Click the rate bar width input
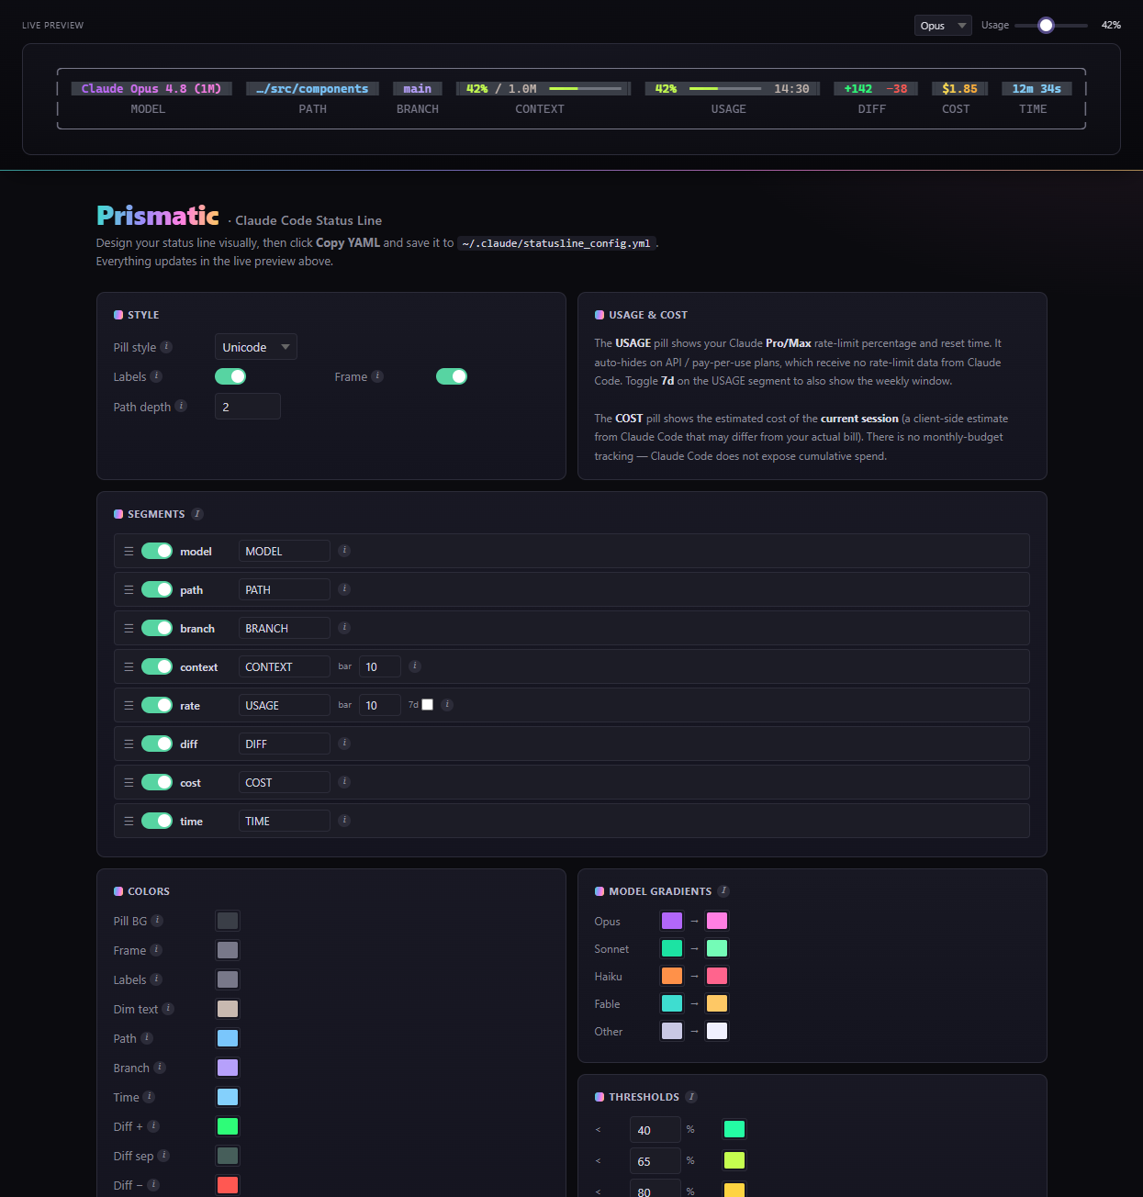Screen dimensions: 1143x1197 (x=380, y=705)
